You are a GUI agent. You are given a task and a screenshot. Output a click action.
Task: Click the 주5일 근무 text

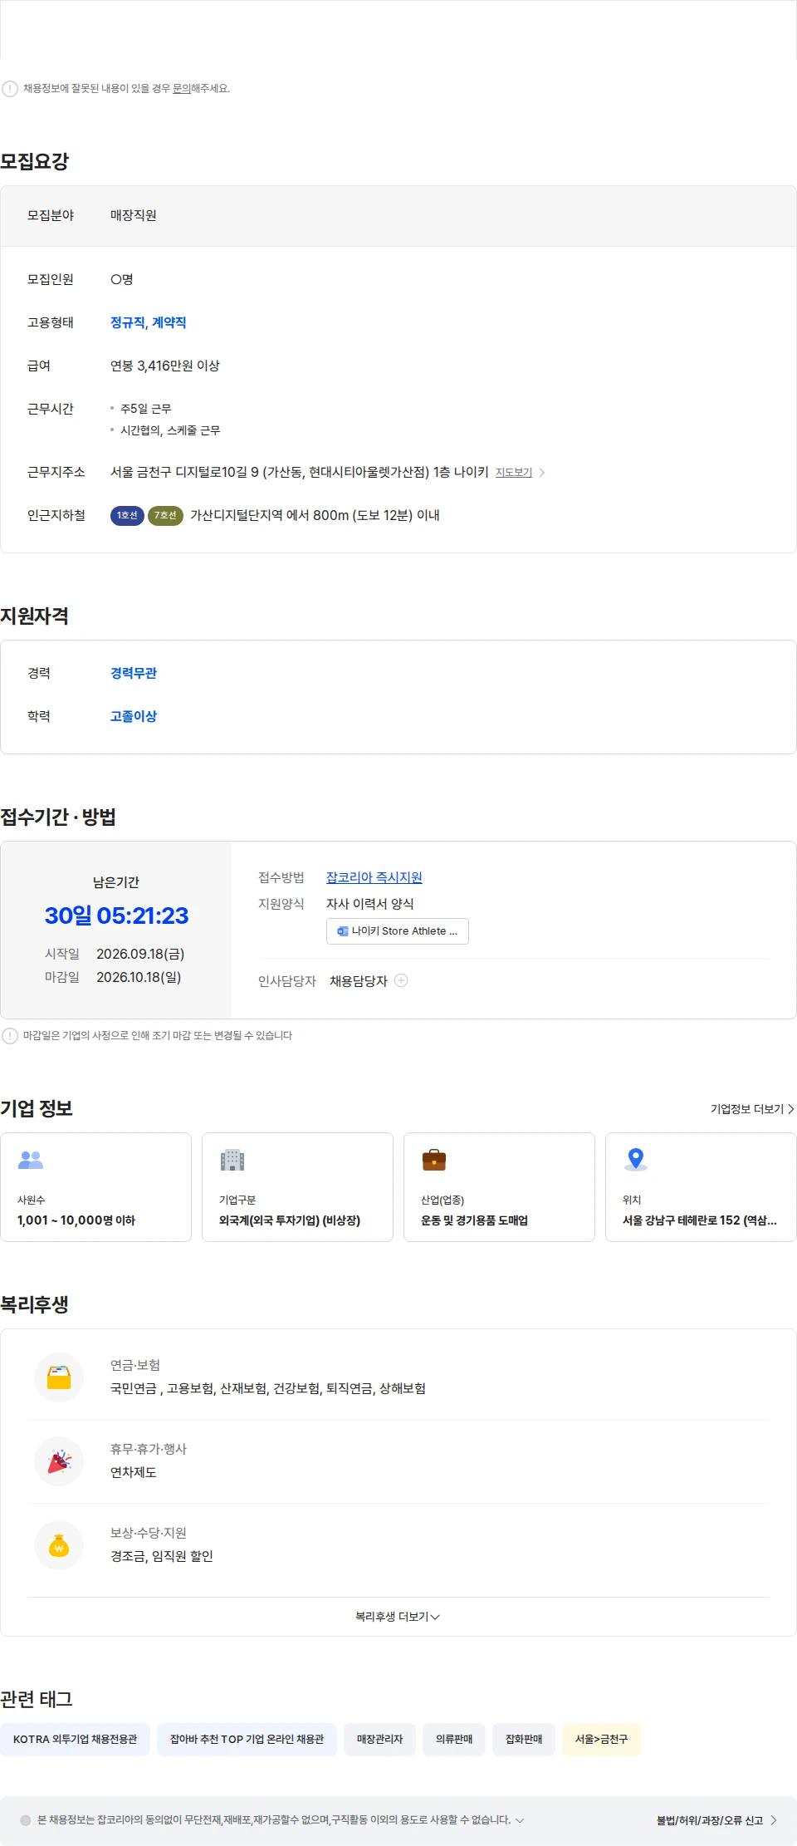[146, 409]
